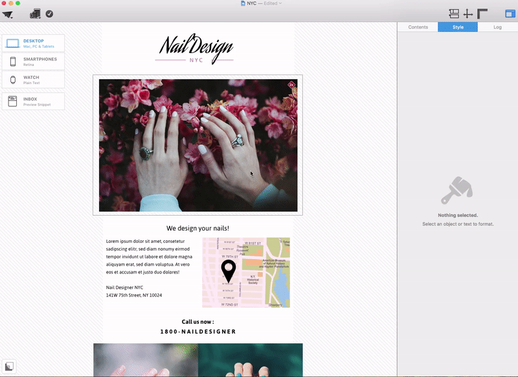Click the 'We design your nails!' heading

(x=197, y=228)
